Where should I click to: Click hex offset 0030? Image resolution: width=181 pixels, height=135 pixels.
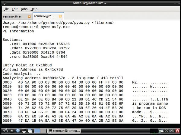7,95
